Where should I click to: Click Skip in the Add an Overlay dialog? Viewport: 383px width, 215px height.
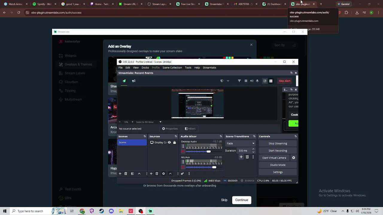click(224, 200)
